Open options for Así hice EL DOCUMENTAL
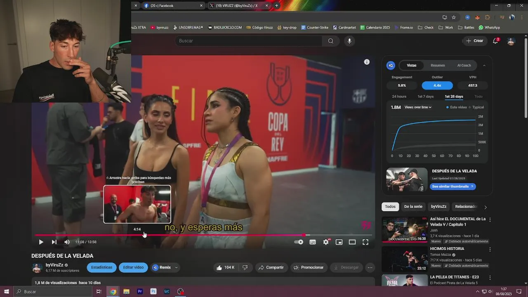 point(490,220)
